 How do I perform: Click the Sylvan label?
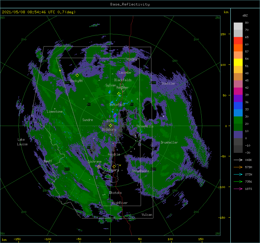coord(111,85)
